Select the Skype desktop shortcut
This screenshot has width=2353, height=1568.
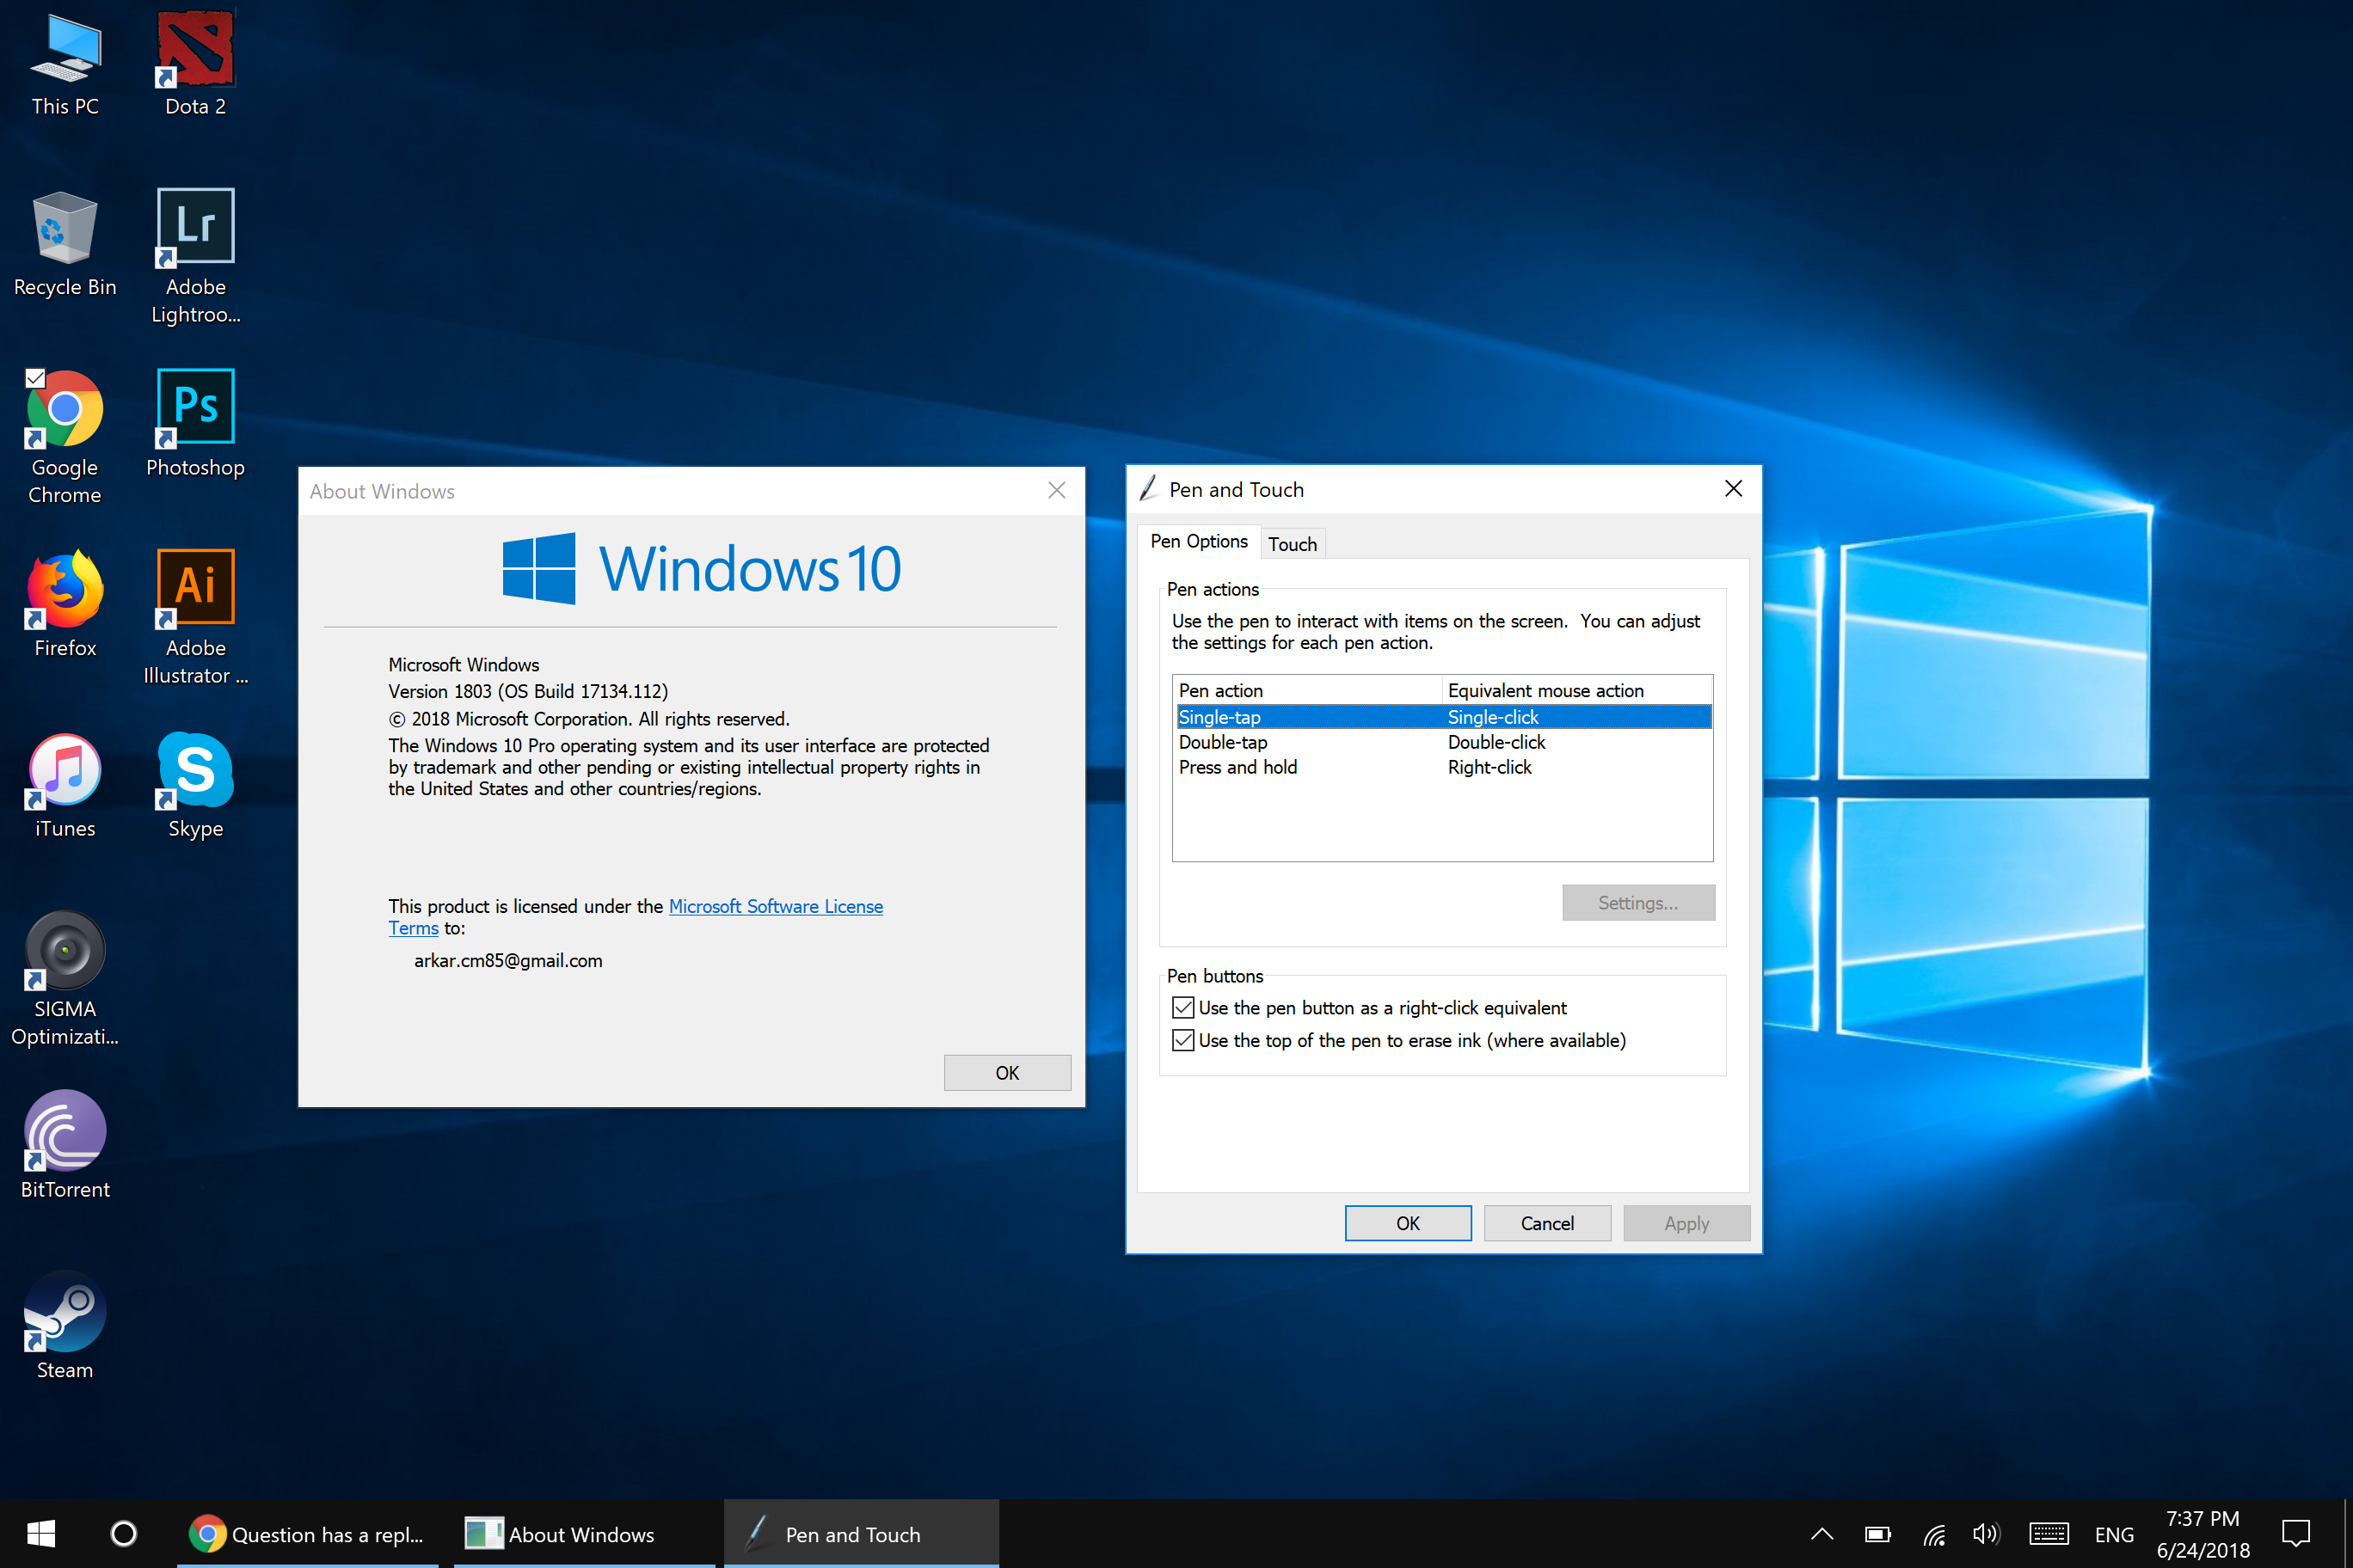(195, 786)
